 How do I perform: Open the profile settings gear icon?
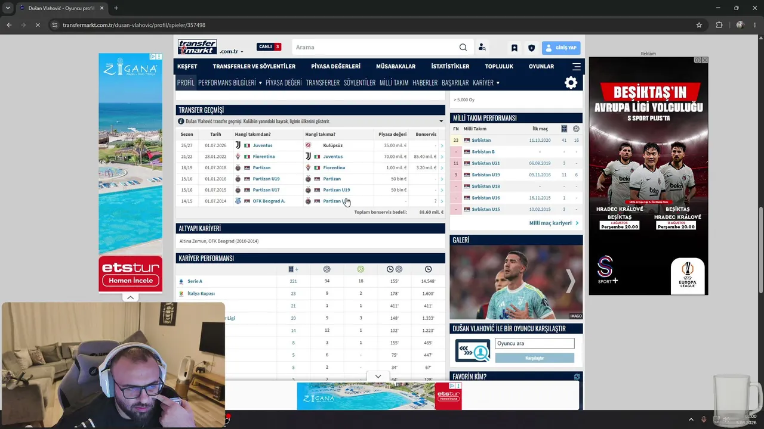coord(571,83)
